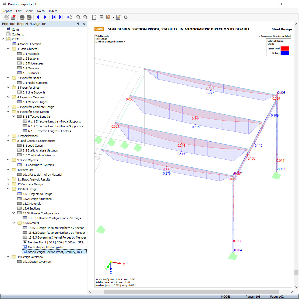Undock the Printout Report Navigator panel
The height and width of the screenshot is (299, 299).
click(78, 24)
